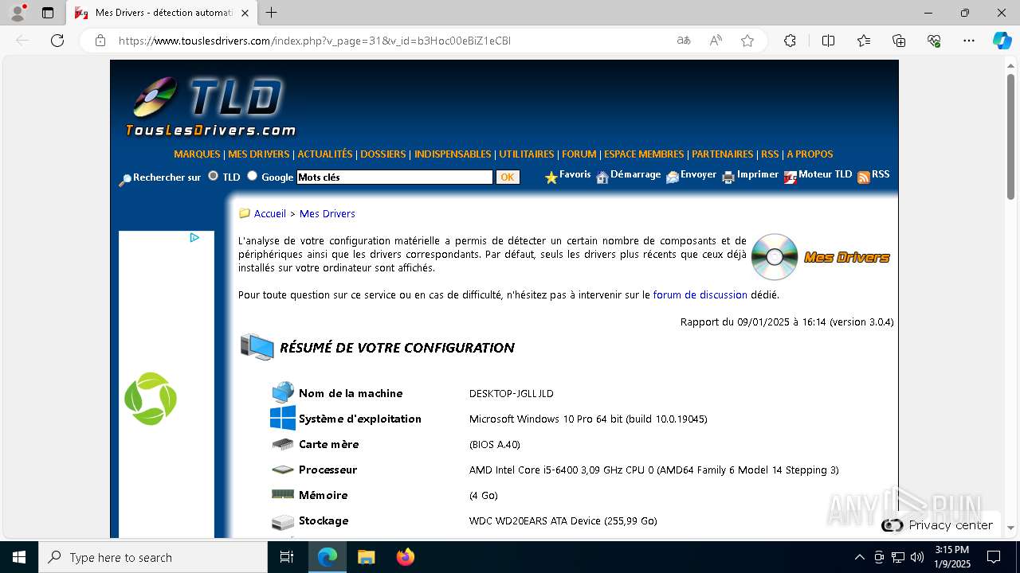
Task: Select the TLD search radio button
Action: [x=214, y=176]
